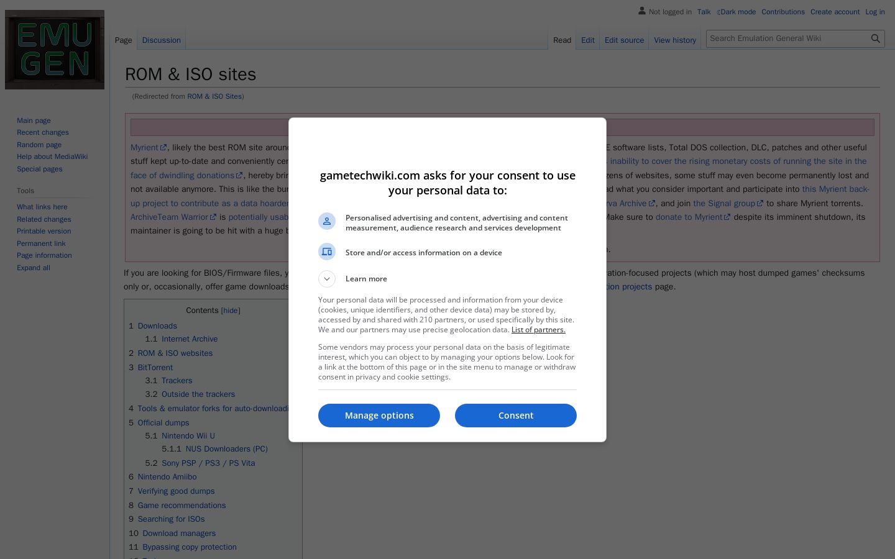
Task: Open the Signal group link
Action: pos(728,203)
